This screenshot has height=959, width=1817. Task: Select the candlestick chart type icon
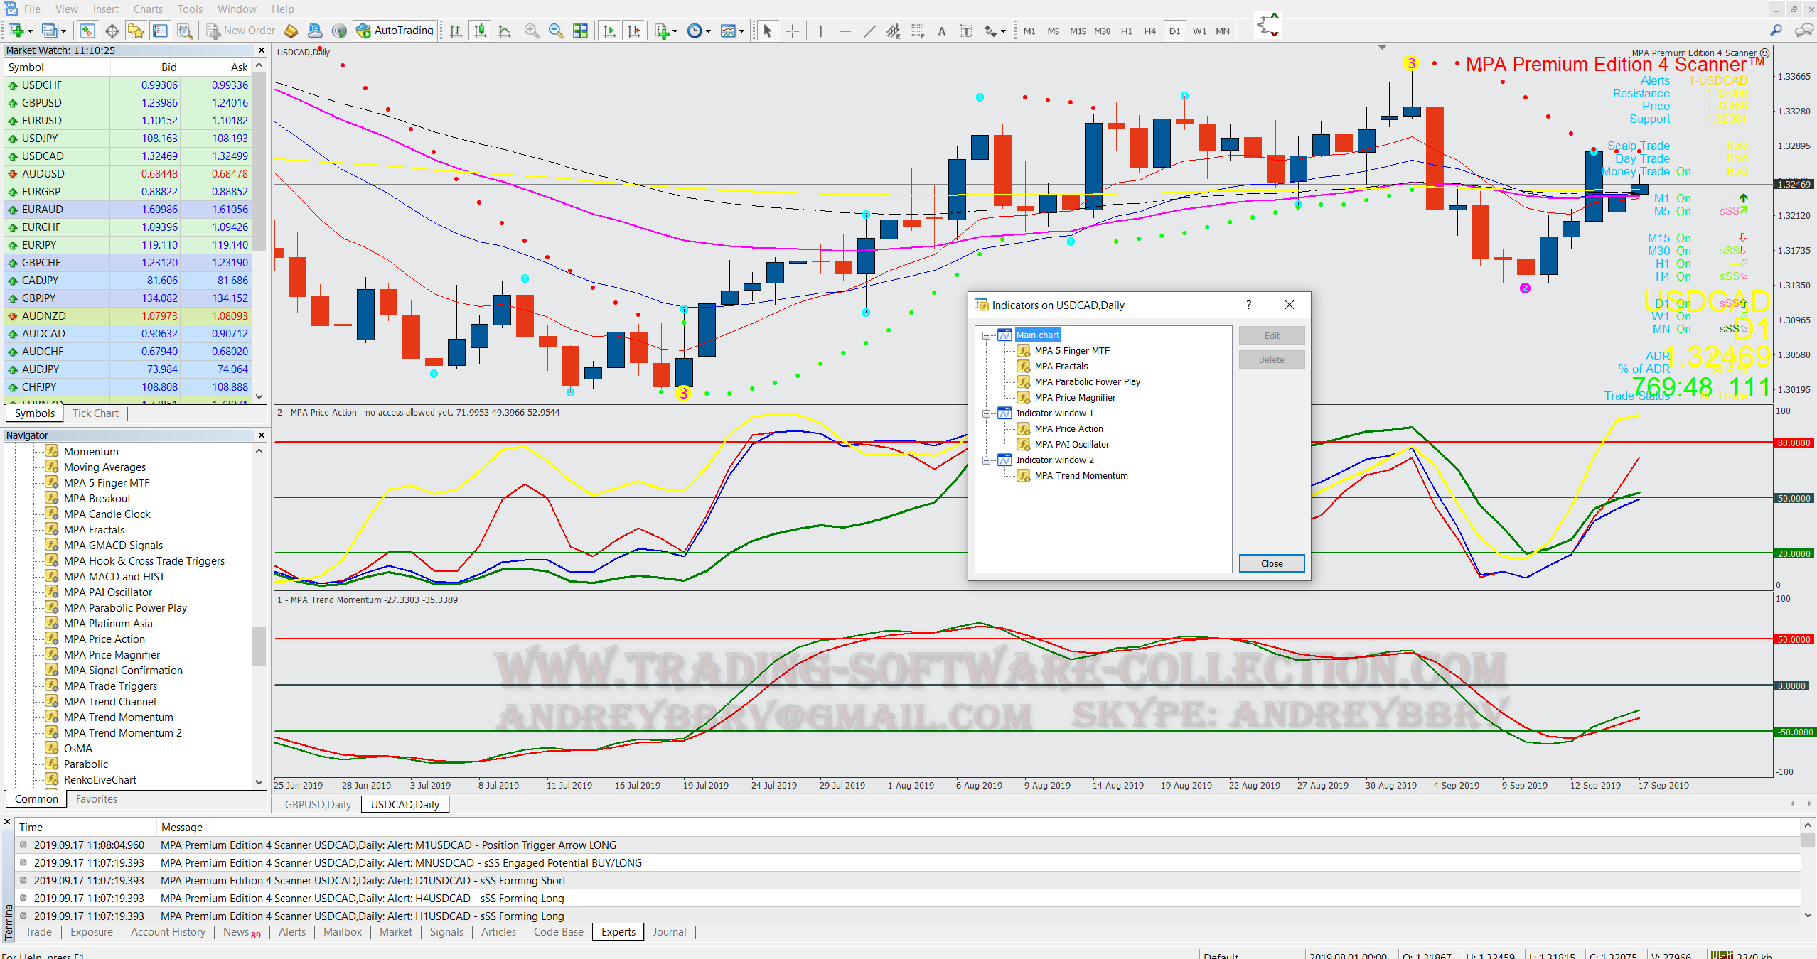pos(481,31)
